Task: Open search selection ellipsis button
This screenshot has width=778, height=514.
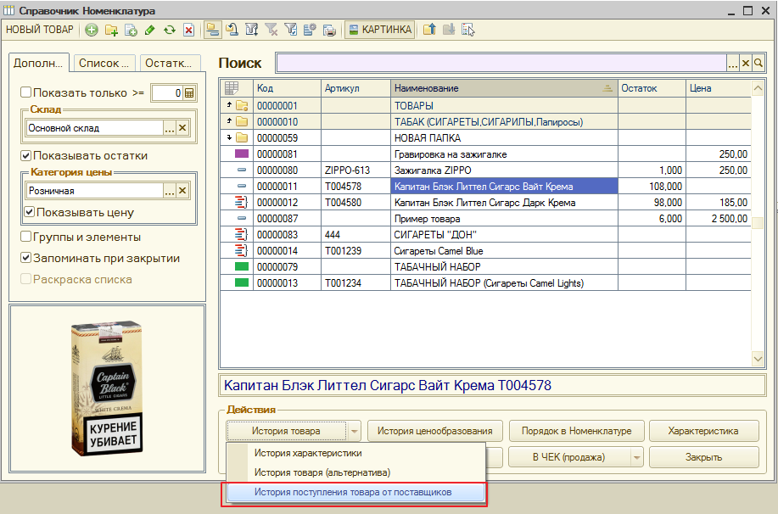Action: (733, 63)
